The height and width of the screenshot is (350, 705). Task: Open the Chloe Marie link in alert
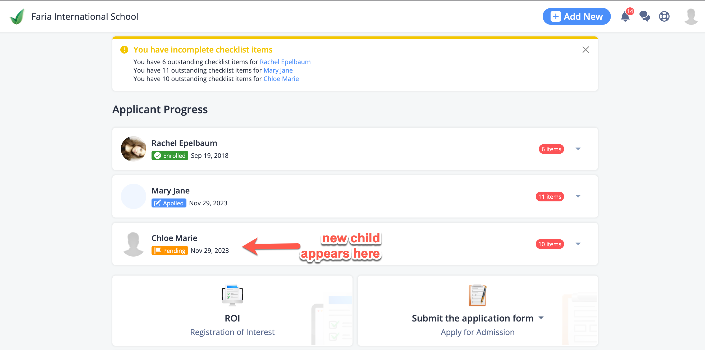[281, 79]
